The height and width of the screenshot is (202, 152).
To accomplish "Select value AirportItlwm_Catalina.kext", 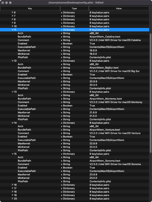I will (x=105, y=37).
